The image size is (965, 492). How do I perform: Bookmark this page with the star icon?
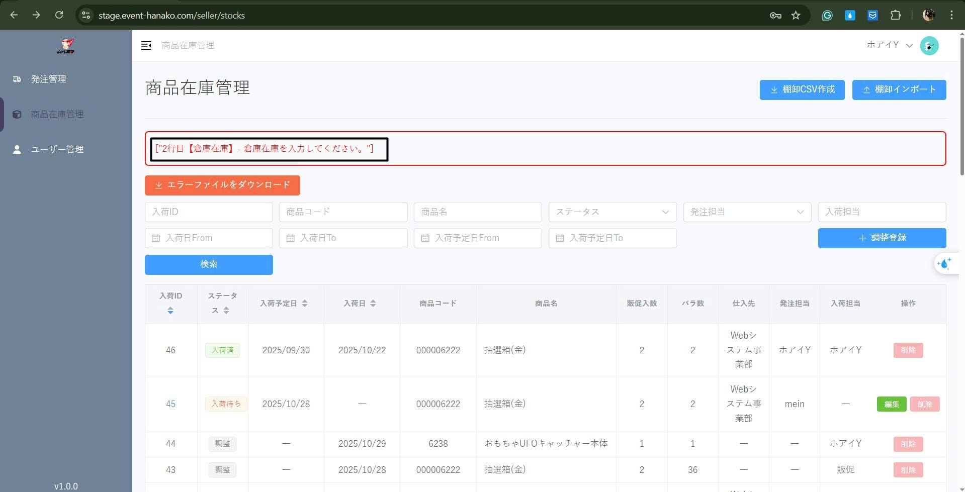(x=796, y=15)
